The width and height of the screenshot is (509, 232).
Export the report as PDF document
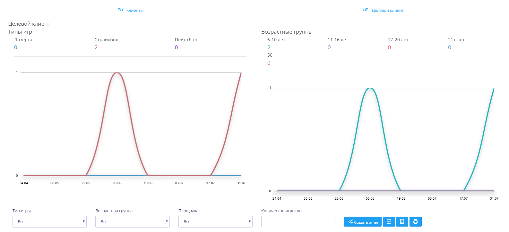pyautogui.click(x=402, y=222)
